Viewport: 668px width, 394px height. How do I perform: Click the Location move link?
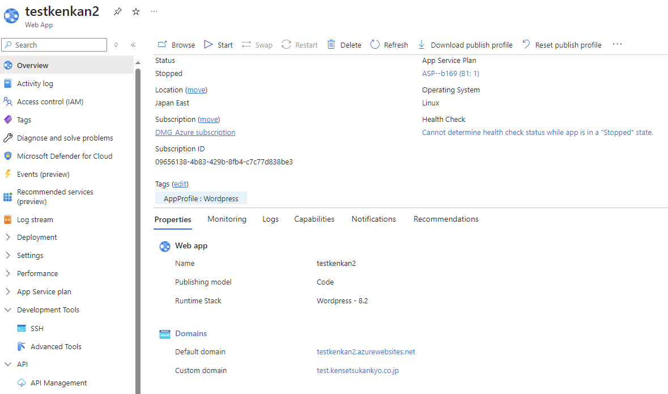197,90
